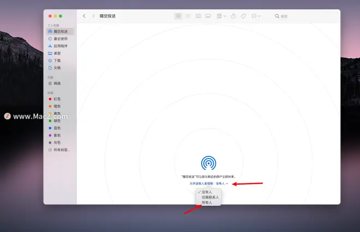Click the 隔空投送 window title
Screen dimensions: 360x232
(x=107, y=16)
